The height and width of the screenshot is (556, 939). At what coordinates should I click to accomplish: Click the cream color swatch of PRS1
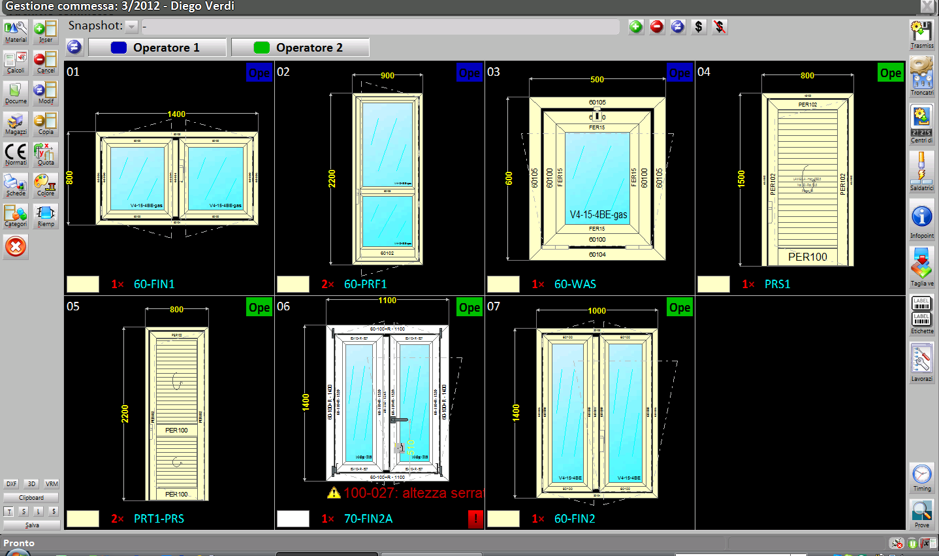[x=714, y=284]
